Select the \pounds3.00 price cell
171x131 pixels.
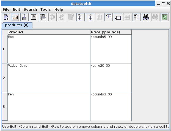(x=111, y=107)
